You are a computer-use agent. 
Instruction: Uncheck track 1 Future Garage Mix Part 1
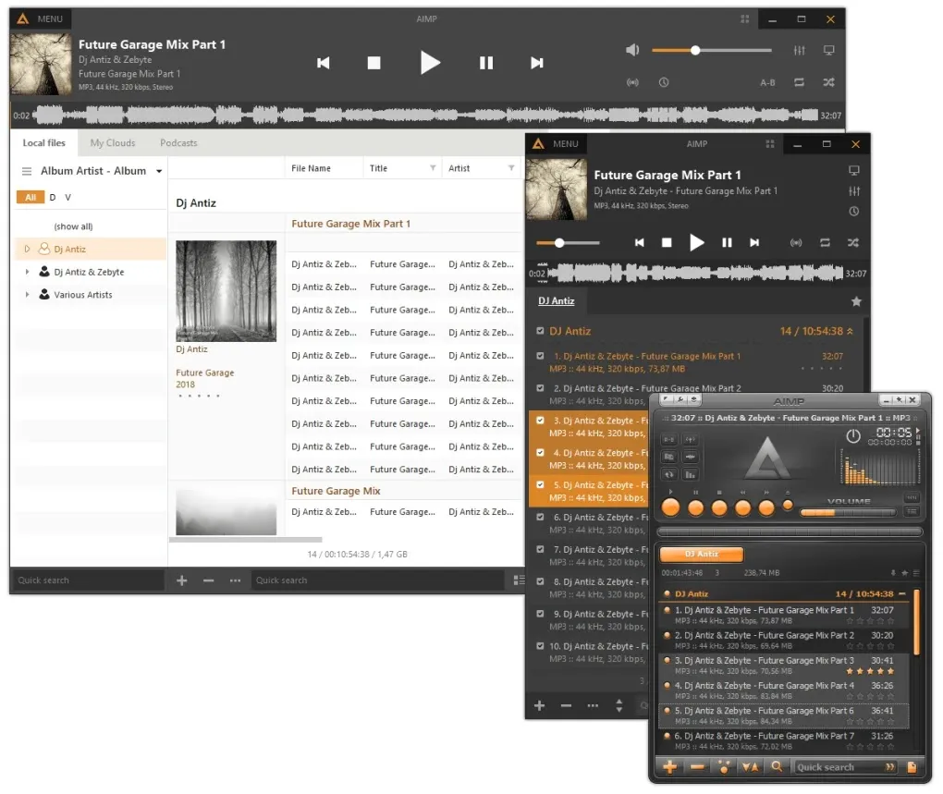(540, 356)
